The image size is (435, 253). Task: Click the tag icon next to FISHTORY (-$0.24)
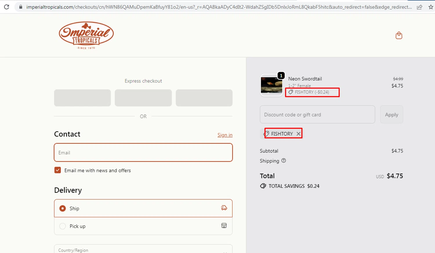click(x=291, y=92)
